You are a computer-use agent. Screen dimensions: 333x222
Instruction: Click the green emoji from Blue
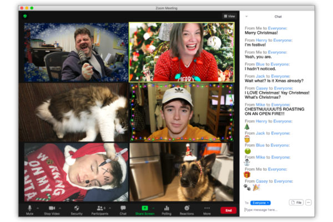click(248, 151)
